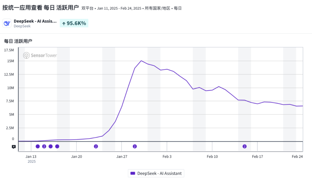Select the "2" event marker between Feb 10 and Feb 17

click(x=245, y=146)
